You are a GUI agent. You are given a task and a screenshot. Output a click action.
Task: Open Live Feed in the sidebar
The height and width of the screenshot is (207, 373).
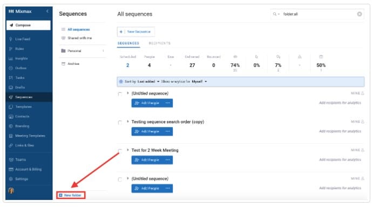tap(22, 39)
